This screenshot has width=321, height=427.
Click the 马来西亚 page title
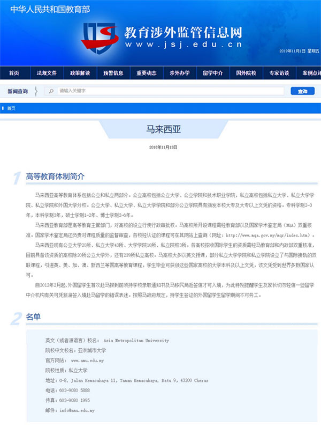click(x=164, y=129)
